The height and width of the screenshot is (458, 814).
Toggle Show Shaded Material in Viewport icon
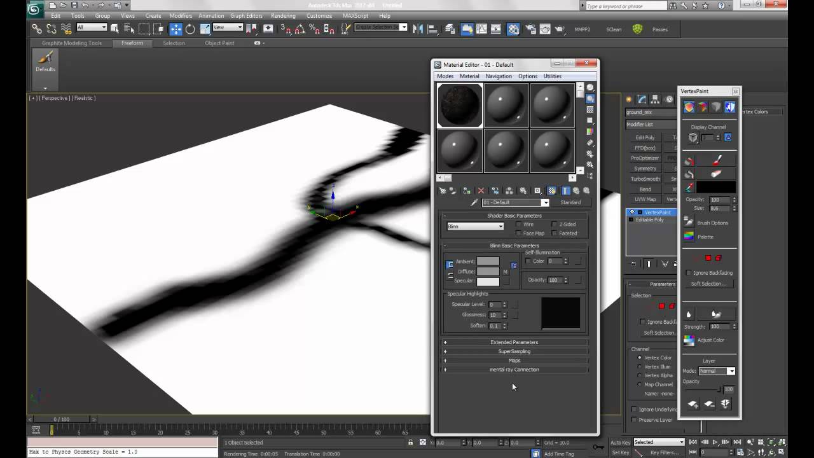click(551, 190)
